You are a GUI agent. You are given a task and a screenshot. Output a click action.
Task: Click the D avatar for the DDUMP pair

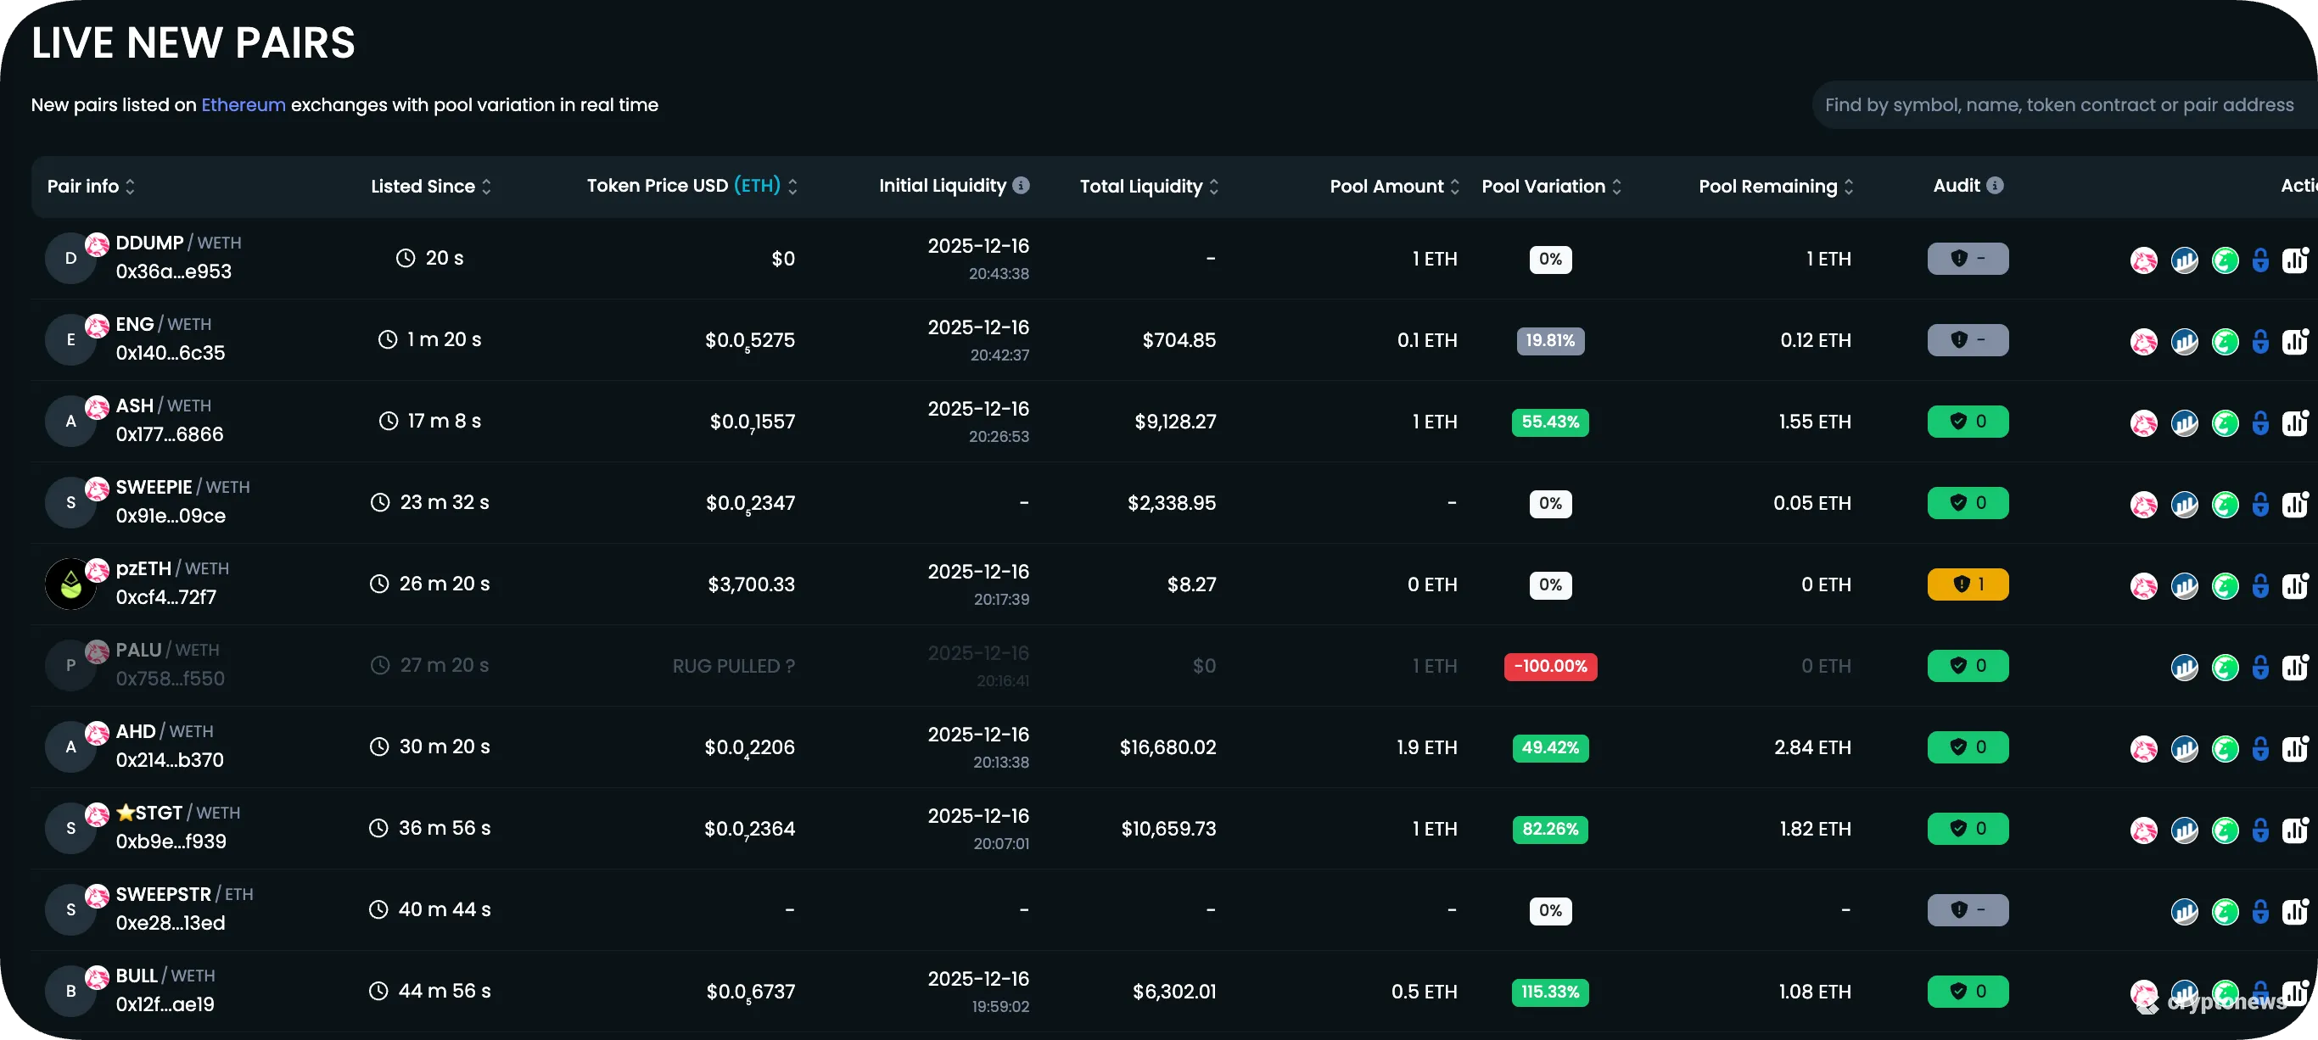coord(70,259)
